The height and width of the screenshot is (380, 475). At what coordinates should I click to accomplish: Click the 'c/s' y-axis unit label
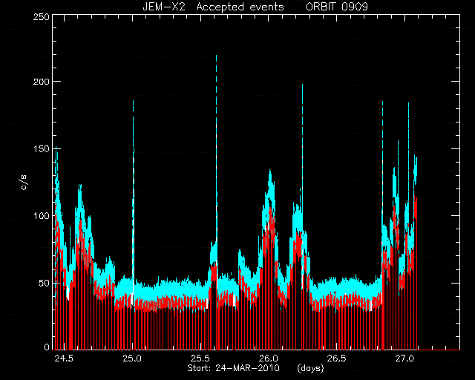coord(24,183)
